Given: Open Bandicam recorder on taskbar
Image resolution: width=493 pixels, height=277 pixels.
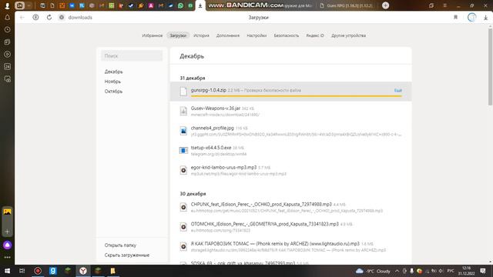Looking at the screenshot, I should 38,271.
